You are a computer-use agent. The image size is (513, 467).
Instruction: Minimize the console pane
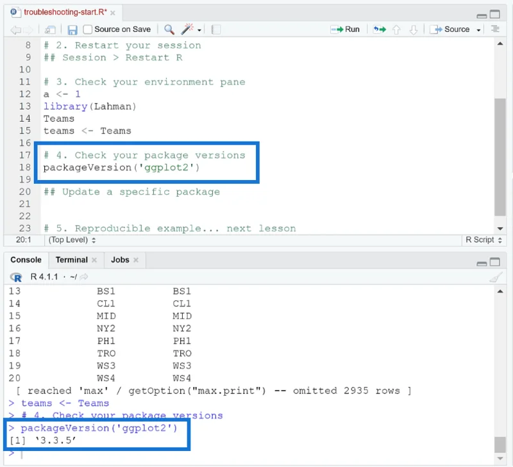(x=482, y=263)
